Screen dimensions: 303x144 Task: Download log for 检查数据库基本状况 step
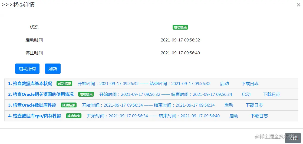[x=250, y=84]
